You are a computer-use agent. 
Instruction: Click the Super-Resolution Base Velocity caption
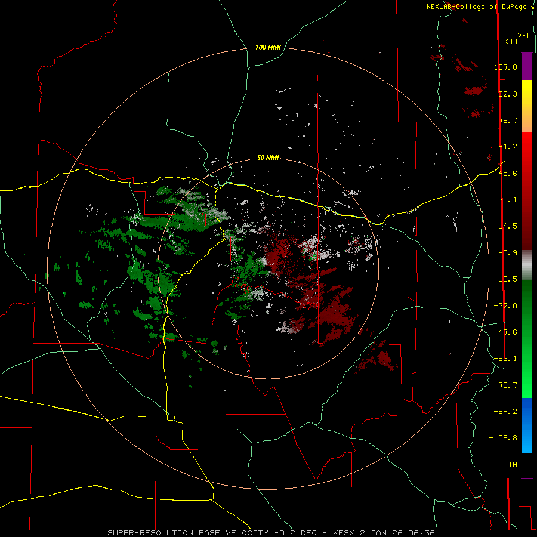point(271,533)
